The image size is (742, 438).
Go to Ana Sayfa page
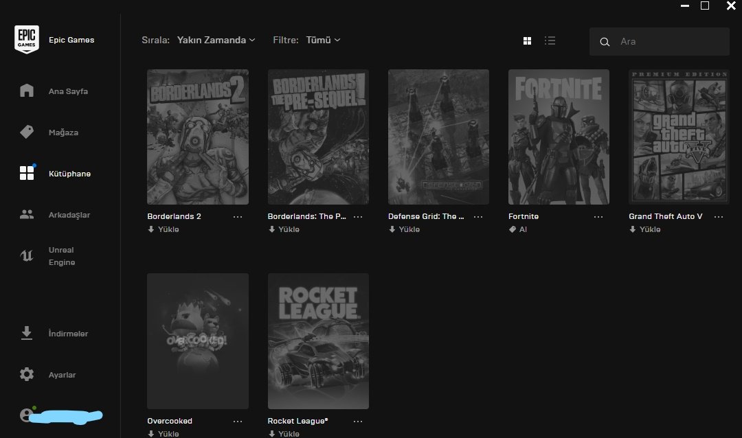point(68,91)
